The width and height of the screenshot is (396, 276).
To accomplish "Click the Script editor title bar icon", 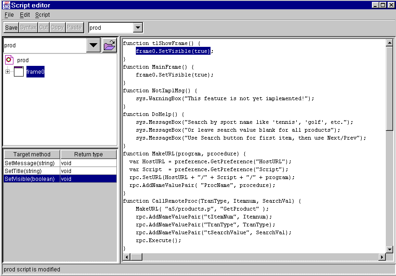I will (x=6, y=5).
